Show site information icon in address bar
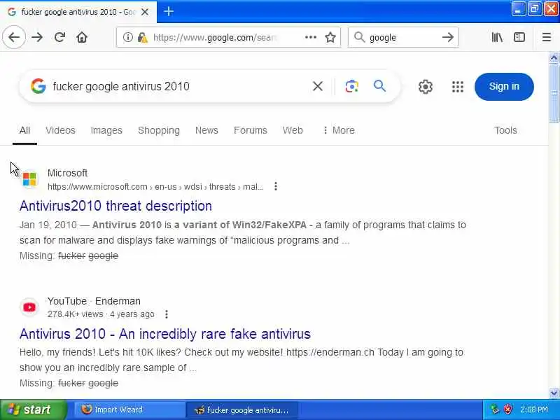The height and width of the screenshot is (420, 560). tap(128, 37)
